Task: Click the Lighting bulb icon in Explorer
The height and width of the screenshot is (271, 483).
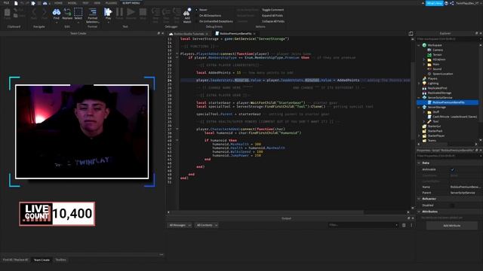Action: tap(424, 84)
